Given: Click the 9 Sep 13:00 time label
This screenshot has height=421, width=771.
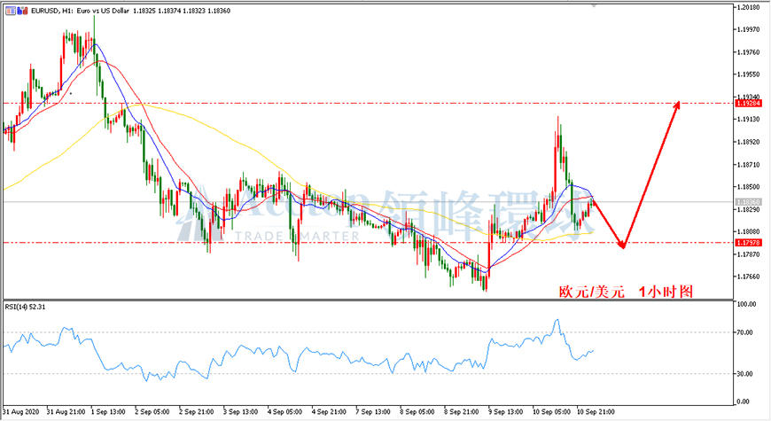Looking at the screenshot, I should pyautogui.click(x=505, y=411).
